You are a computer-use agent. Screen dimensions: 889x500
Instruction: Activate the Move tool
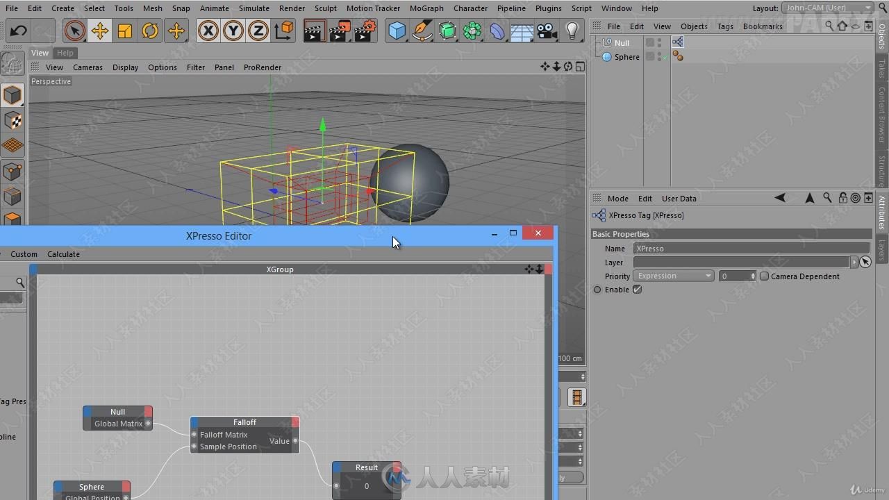click(99, 31)
